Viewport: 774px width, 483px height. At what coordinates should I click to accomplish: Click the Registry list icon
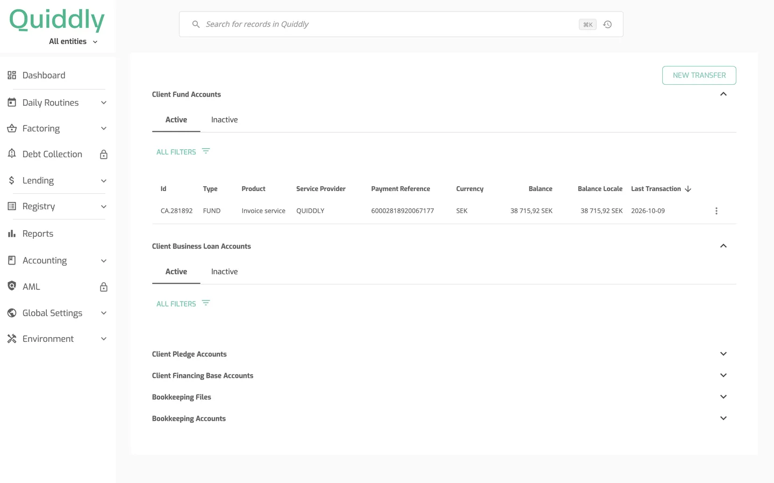point(12,206)
